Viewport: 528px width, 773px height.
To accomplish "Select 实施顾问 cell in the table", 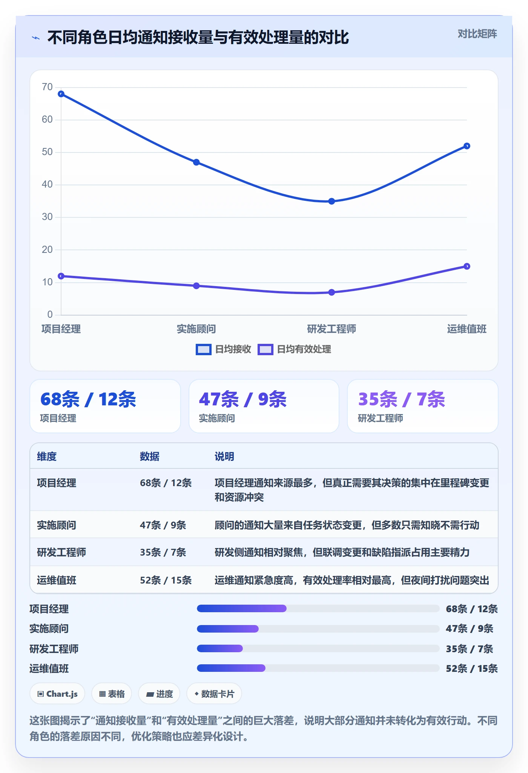I will point(57,525).
